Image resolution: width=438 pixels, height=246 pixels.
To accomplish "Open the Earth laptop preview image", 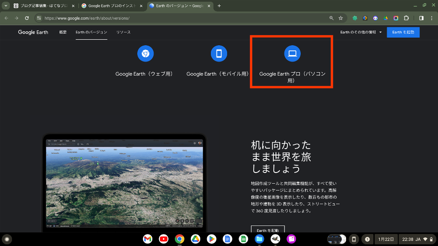I will 124,183.
